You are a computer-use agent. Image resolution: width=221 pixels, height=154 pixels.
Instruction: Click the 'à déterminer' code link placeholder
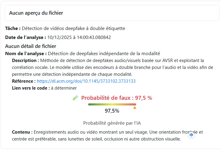point(64,88)
